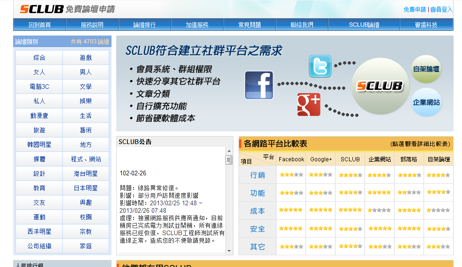Open the 加值服務 navigation item
Viewport: 462px width, 267px height.
(x=197, y=25)
